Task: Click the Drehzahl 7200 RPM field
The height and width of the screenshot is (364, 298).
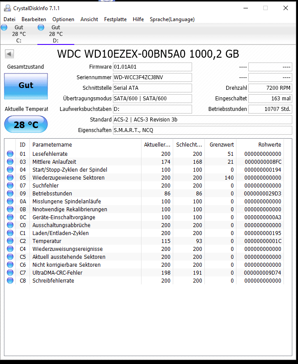Action: pos(270,88)
